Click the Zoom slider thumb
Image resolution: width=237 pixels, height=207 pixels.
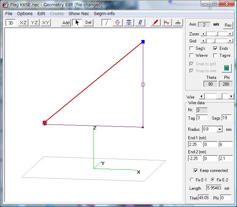(x=217, y=34)
